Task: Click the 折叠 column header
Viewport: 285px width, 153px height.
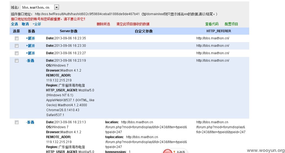Action: point(31,31)
